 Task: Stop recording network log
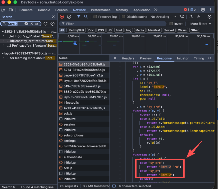(x=62, y=17)
